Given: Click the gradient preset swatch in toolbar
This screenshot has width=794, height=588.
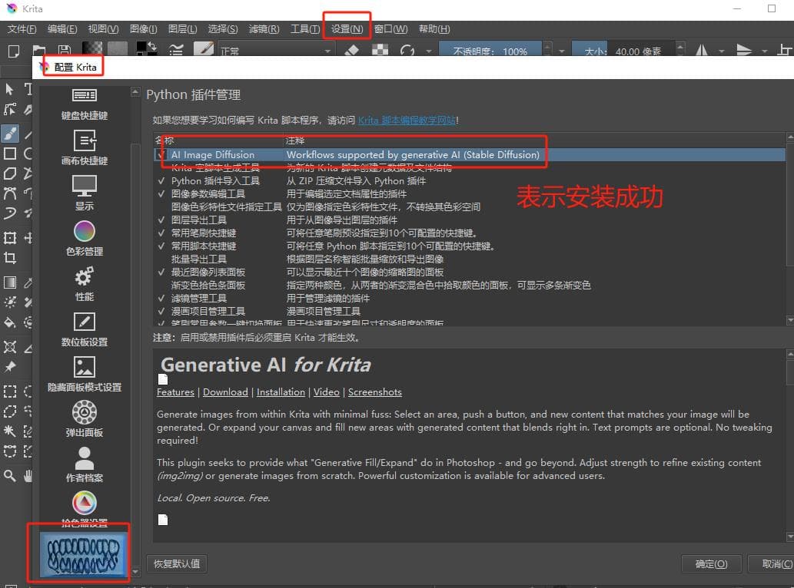Looking at the screenshot, I should [91, 50].
